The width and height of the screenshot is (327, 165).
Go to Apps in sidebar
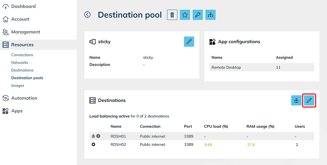[x=17, y=111]
